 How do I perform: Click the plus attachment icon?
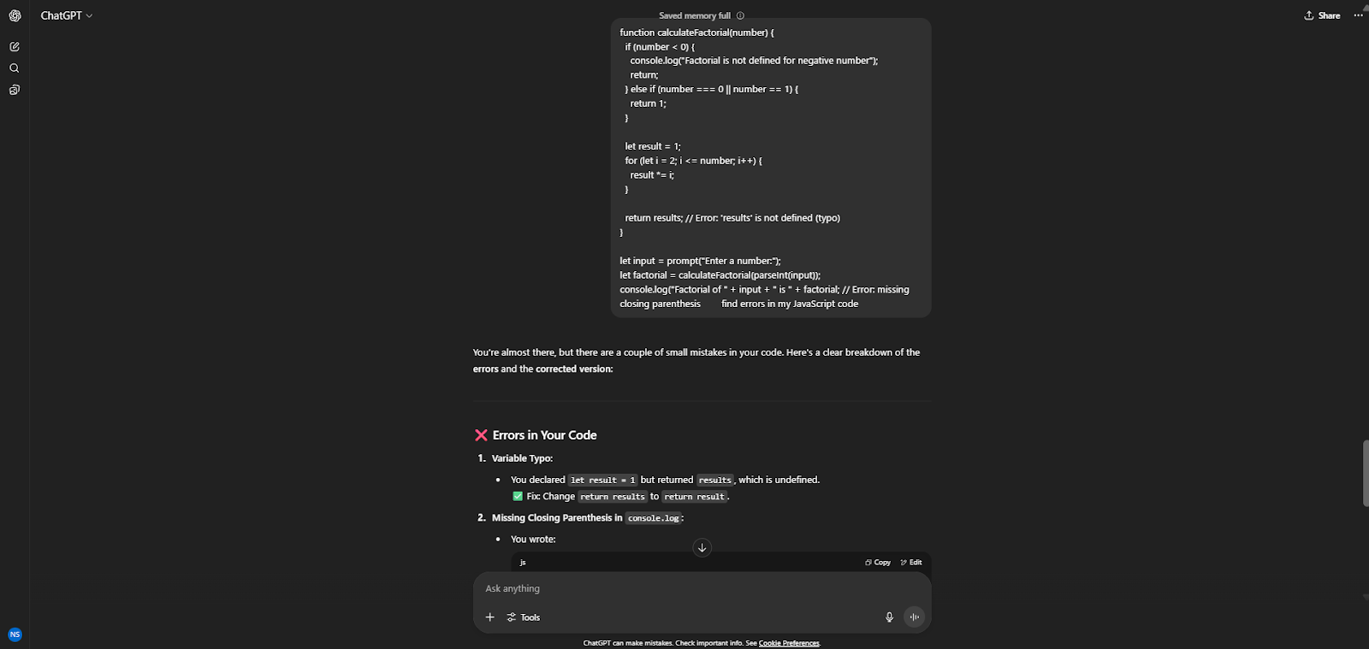[x=490, y=617]
